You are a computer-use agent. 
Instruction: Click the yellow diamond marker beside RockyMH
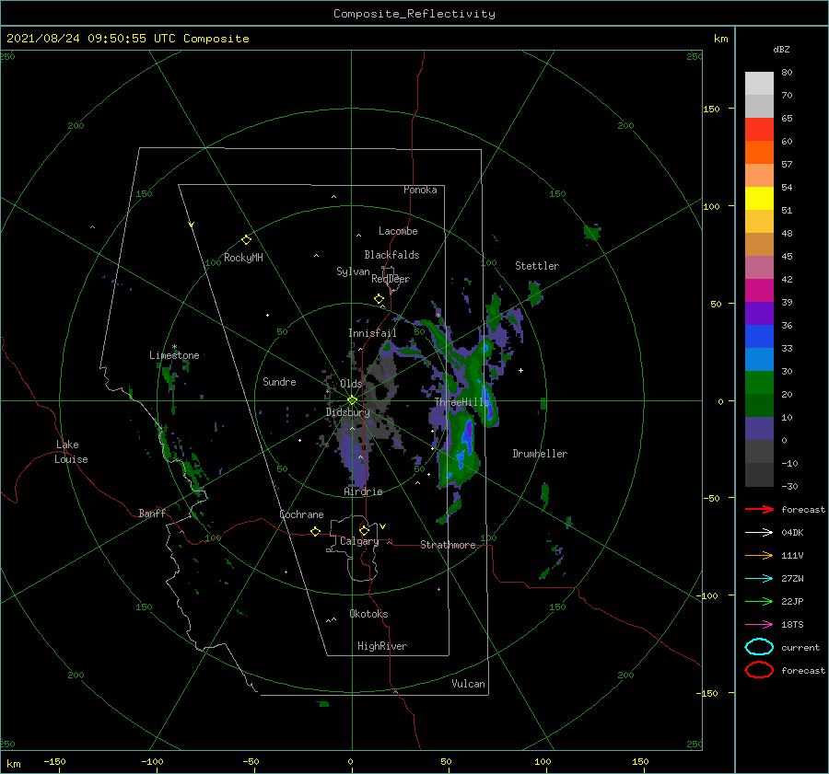tap(246, 240)
